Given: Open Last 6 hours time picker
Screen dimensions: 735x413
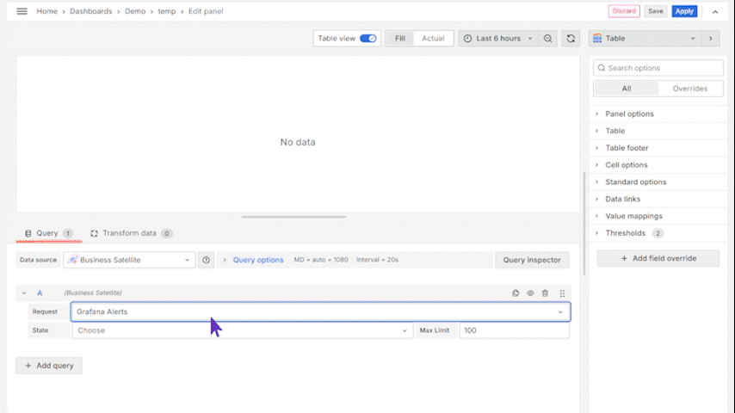Looking at the screenshot, I should point(497,39).
